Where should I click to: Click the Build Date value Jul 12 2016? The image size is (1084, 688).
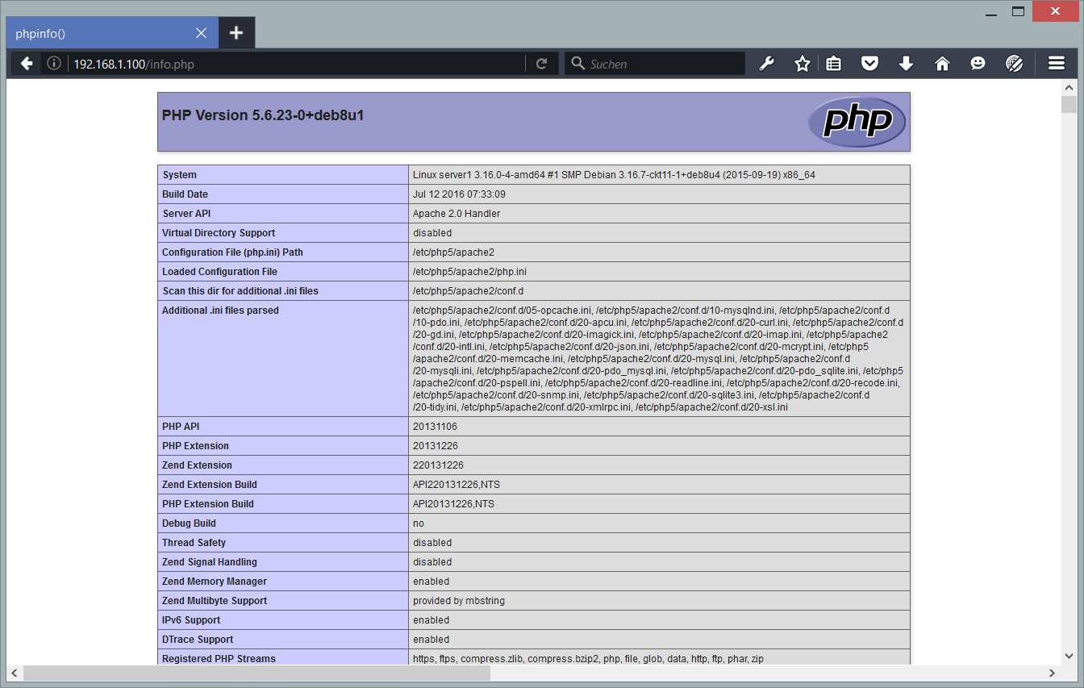[459, 194]
